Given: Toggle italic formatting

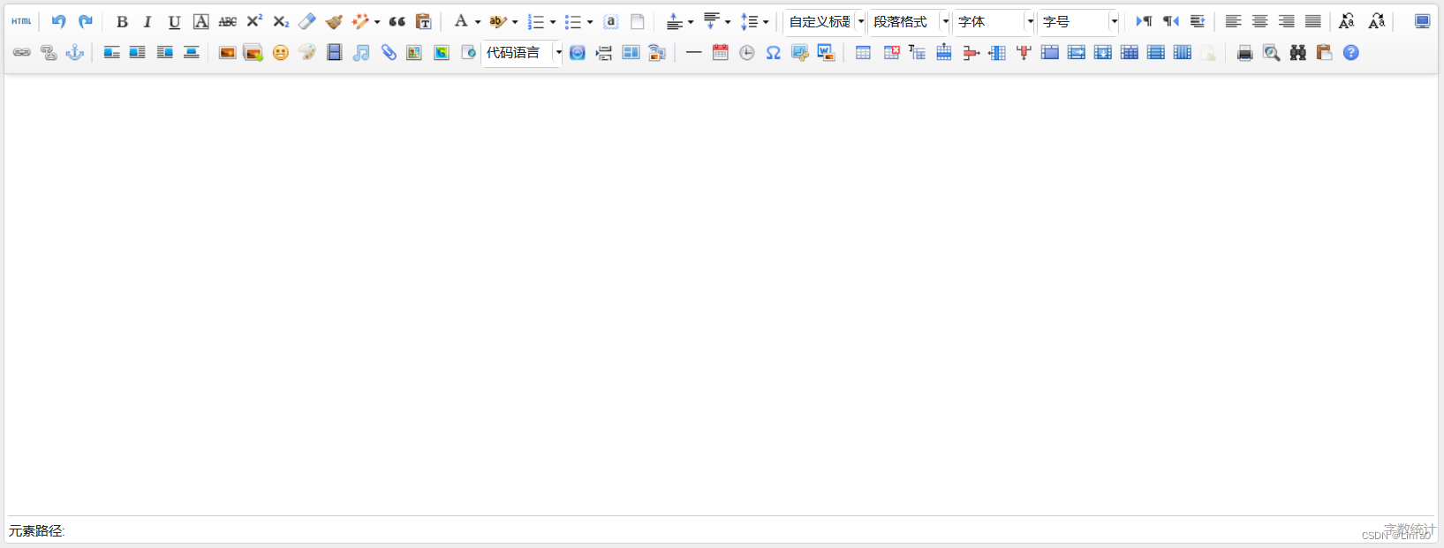Looking at the screenshot, I should coord(147,21).
